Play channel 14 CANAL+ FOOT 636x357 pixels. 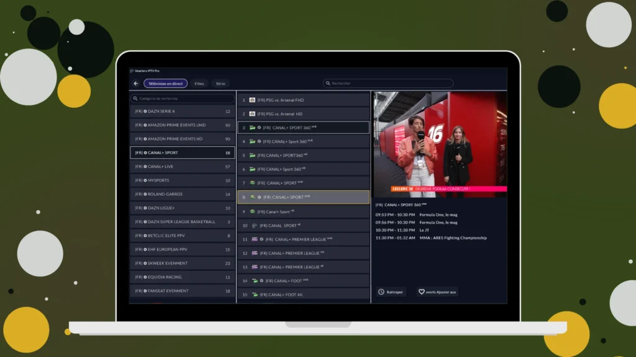(303, 281)
